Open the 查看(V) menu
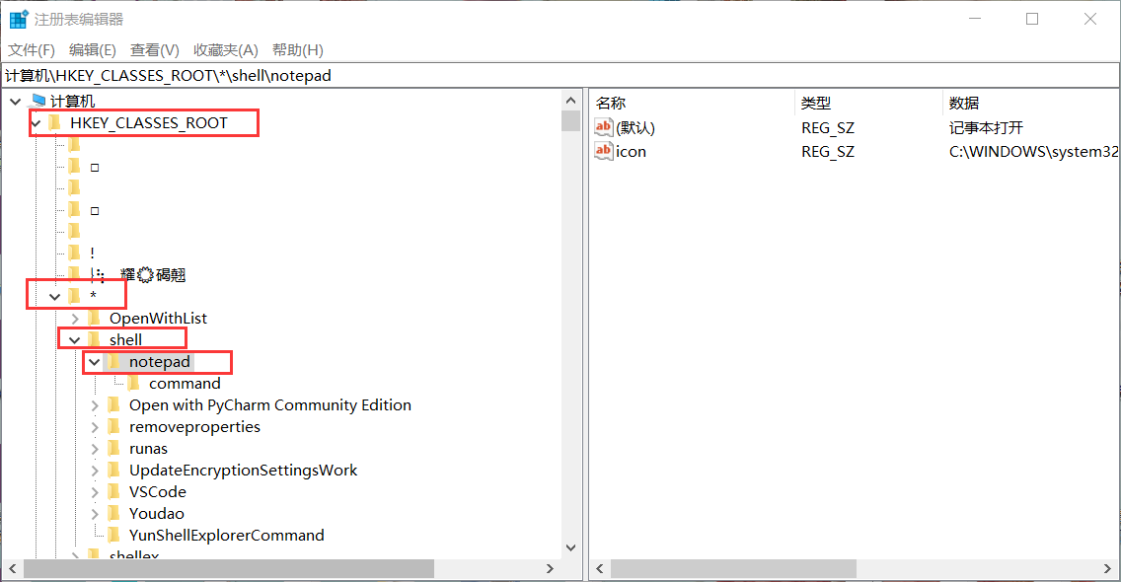Screen dimensions: 1121x582 154,50
